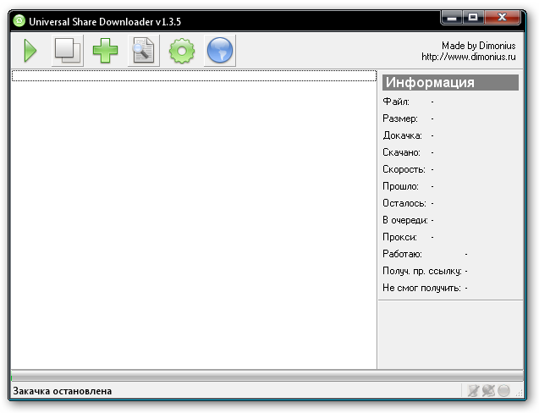539x413 pixels.
Task: Start downloads with the green play button
Action: pyautogui.click(x=30, y=52)
